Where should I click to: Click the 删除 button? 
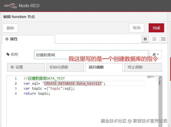10,28
